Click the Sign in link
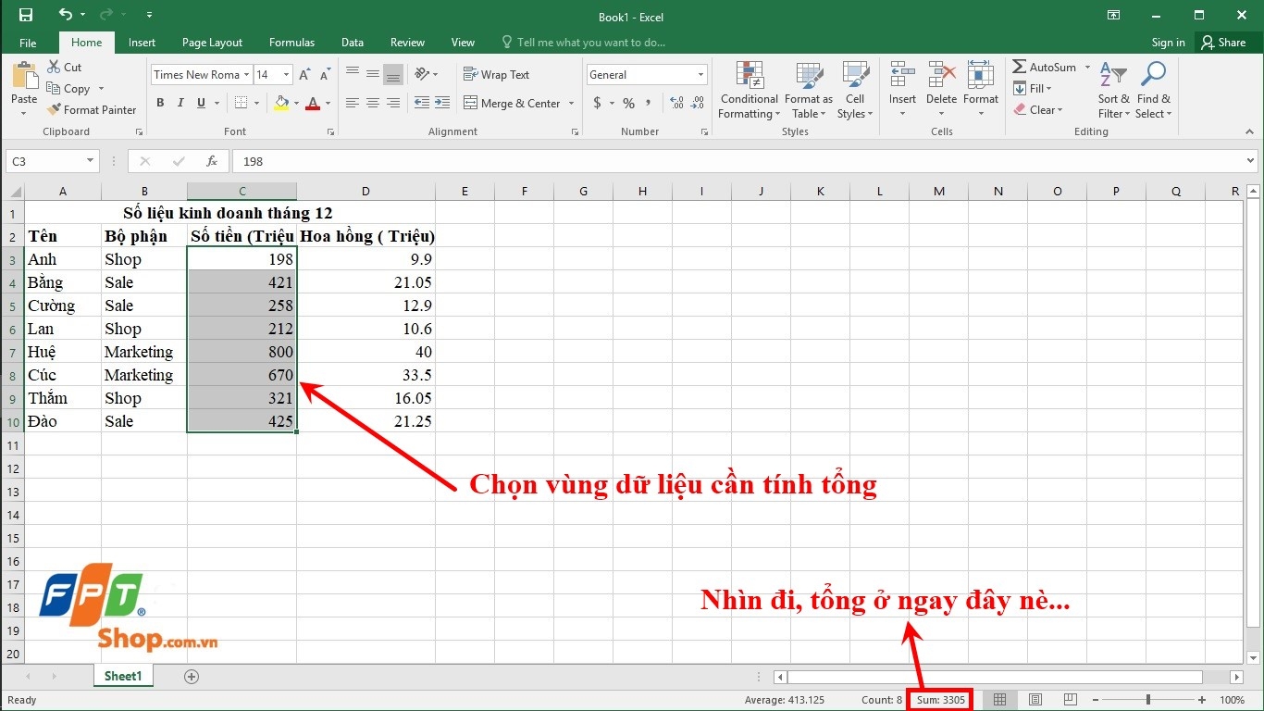Image resolution: width=1264 pixels, height=711 pixels. (x=1168, y=43)
